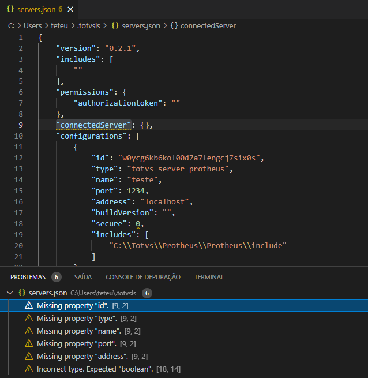Click the warning icon of the Missing "name" problem
This screenshot has width=368, height=378.
[29, 331]
